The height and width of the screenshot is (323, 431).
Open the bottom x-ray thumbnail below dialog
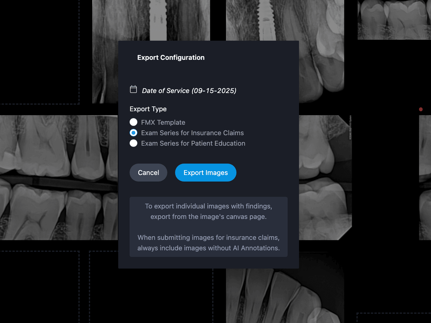tap(285, 296)
